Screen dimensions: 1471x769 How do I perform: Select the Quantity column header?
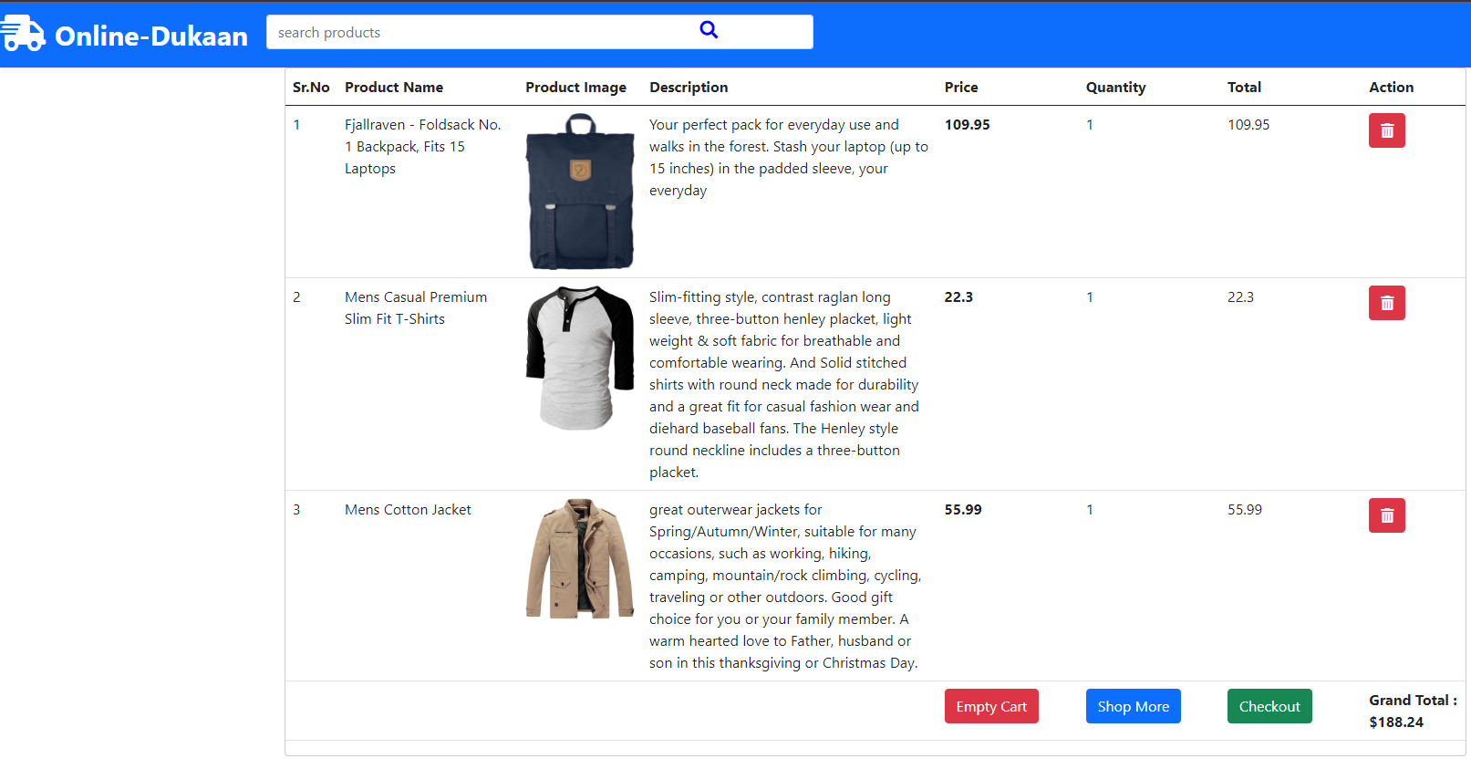(x=1115, y=88)
